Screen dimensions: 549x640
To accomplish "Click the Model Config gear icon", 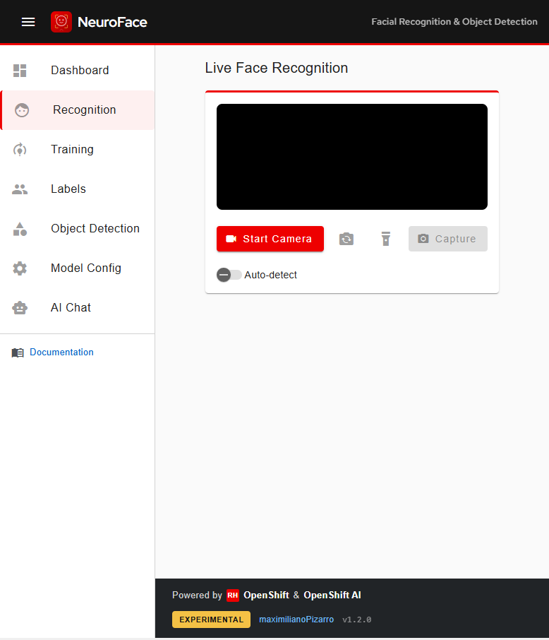I will point(20,268).
